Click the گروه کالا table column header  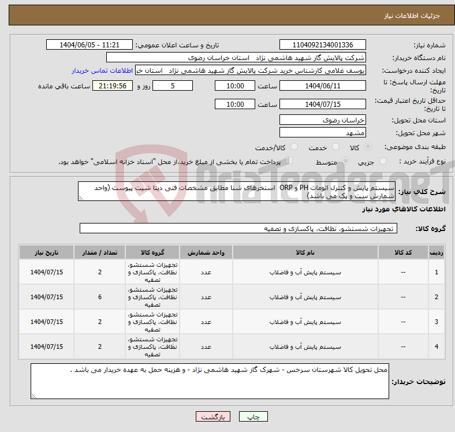[x=152, y=252]
